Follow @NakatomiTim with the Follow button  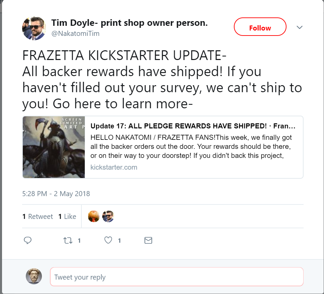(260, 27)
